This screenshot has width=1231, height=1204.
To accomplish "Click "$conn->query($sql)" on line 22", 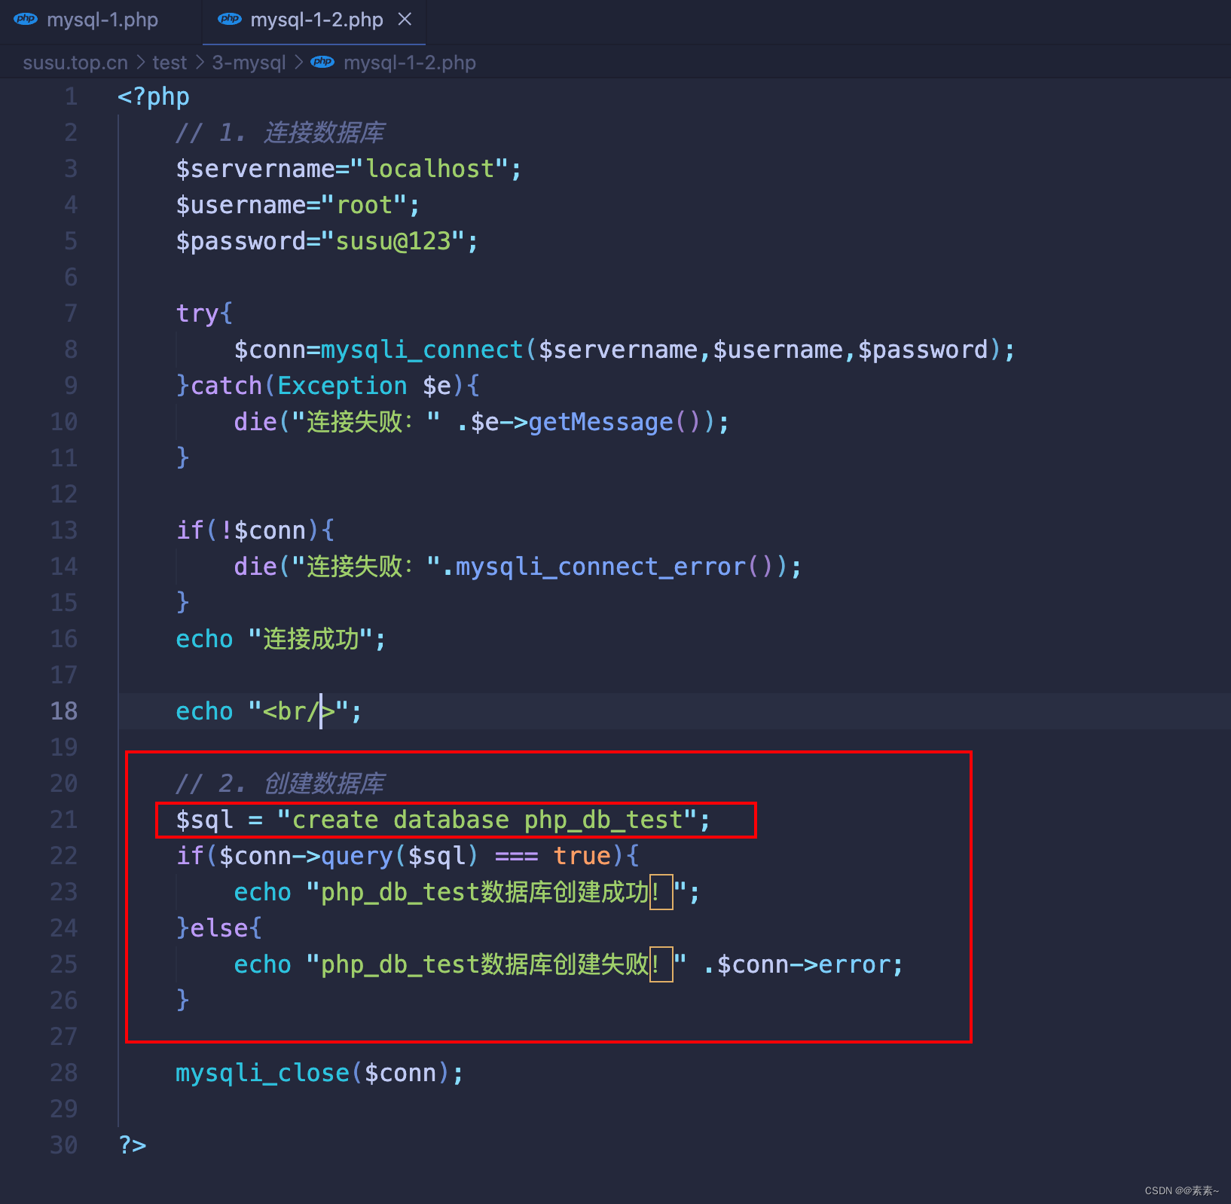I will (x=349, y=856).
